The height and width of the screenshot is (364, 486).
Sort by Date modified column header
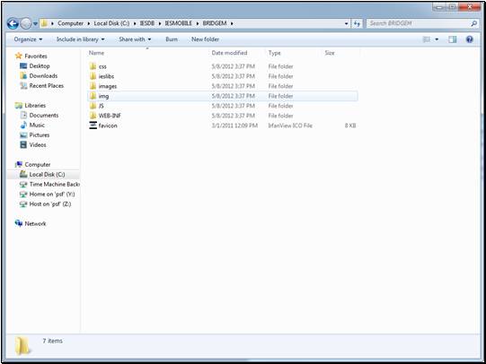click(229, 53)
